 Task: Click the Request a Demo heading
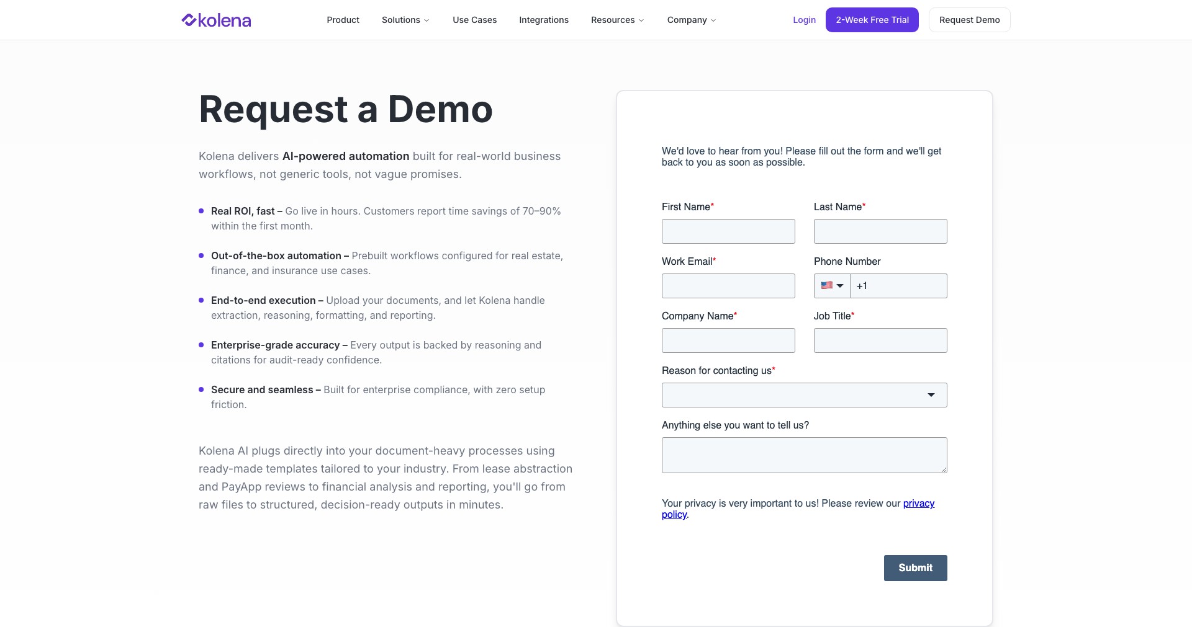[345, 110]
